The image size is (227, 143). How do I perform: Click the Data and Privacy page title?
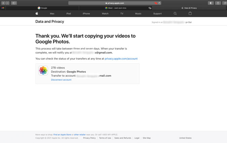click(50, 21)
